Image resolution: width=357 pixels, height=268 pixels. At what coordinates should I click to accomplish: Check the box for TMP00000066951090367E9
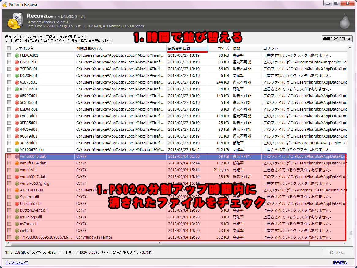(x=9, y=237)
